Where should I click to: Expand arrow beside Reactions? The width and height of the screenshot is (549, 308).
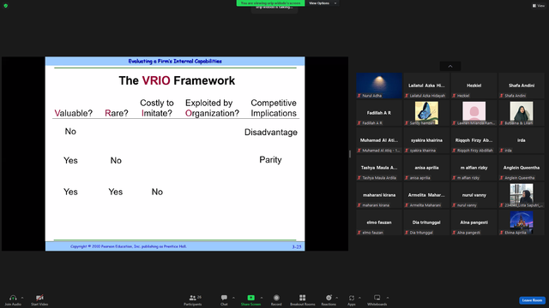pyautogui.click(x=337, y=298)
